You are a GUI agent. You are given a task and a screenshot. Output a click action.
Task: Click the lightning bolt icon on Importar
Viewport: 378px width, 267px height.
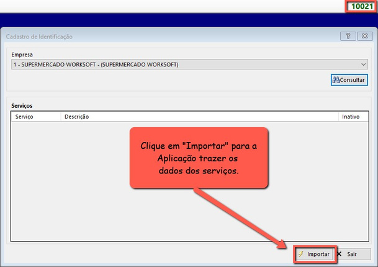[301, 254]
